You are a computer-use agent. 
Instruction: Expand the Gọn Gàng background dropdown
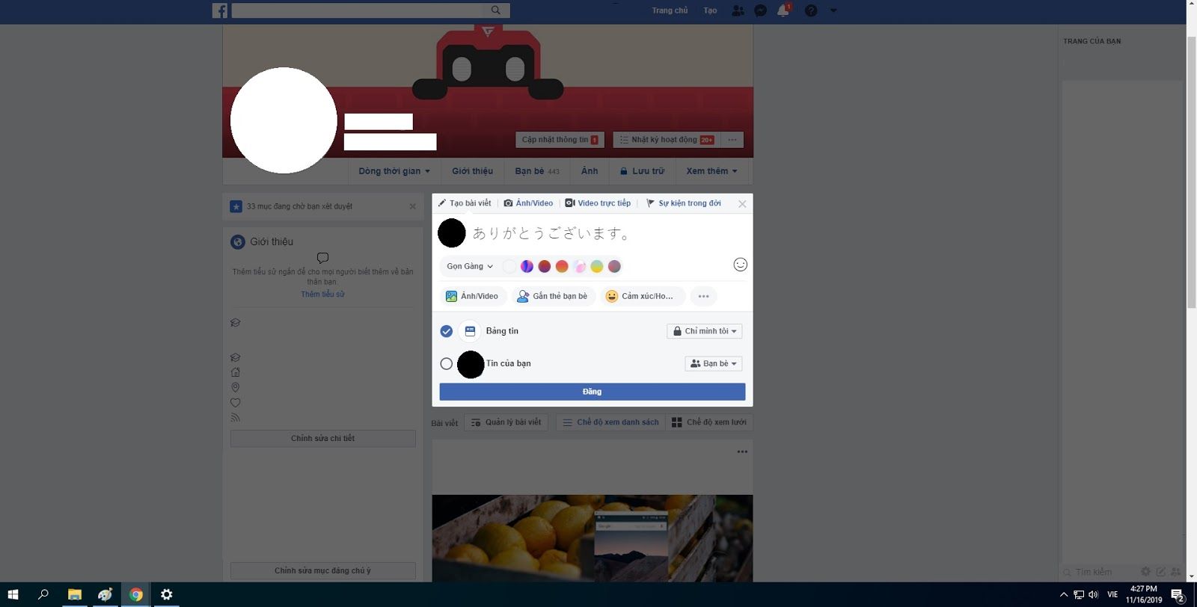coord(470,266)
